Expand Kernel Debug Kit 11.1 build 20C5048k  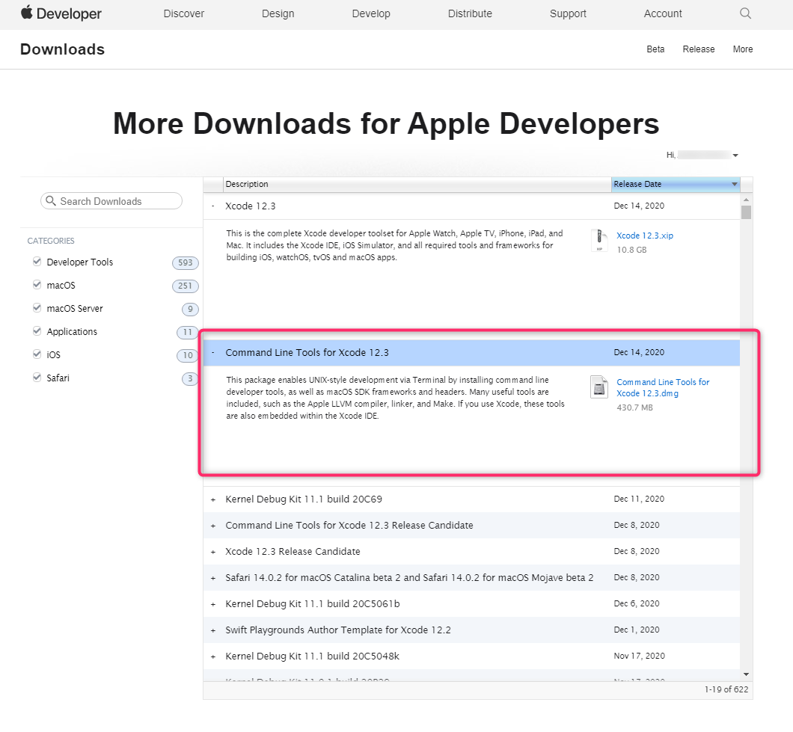[213, 656]
